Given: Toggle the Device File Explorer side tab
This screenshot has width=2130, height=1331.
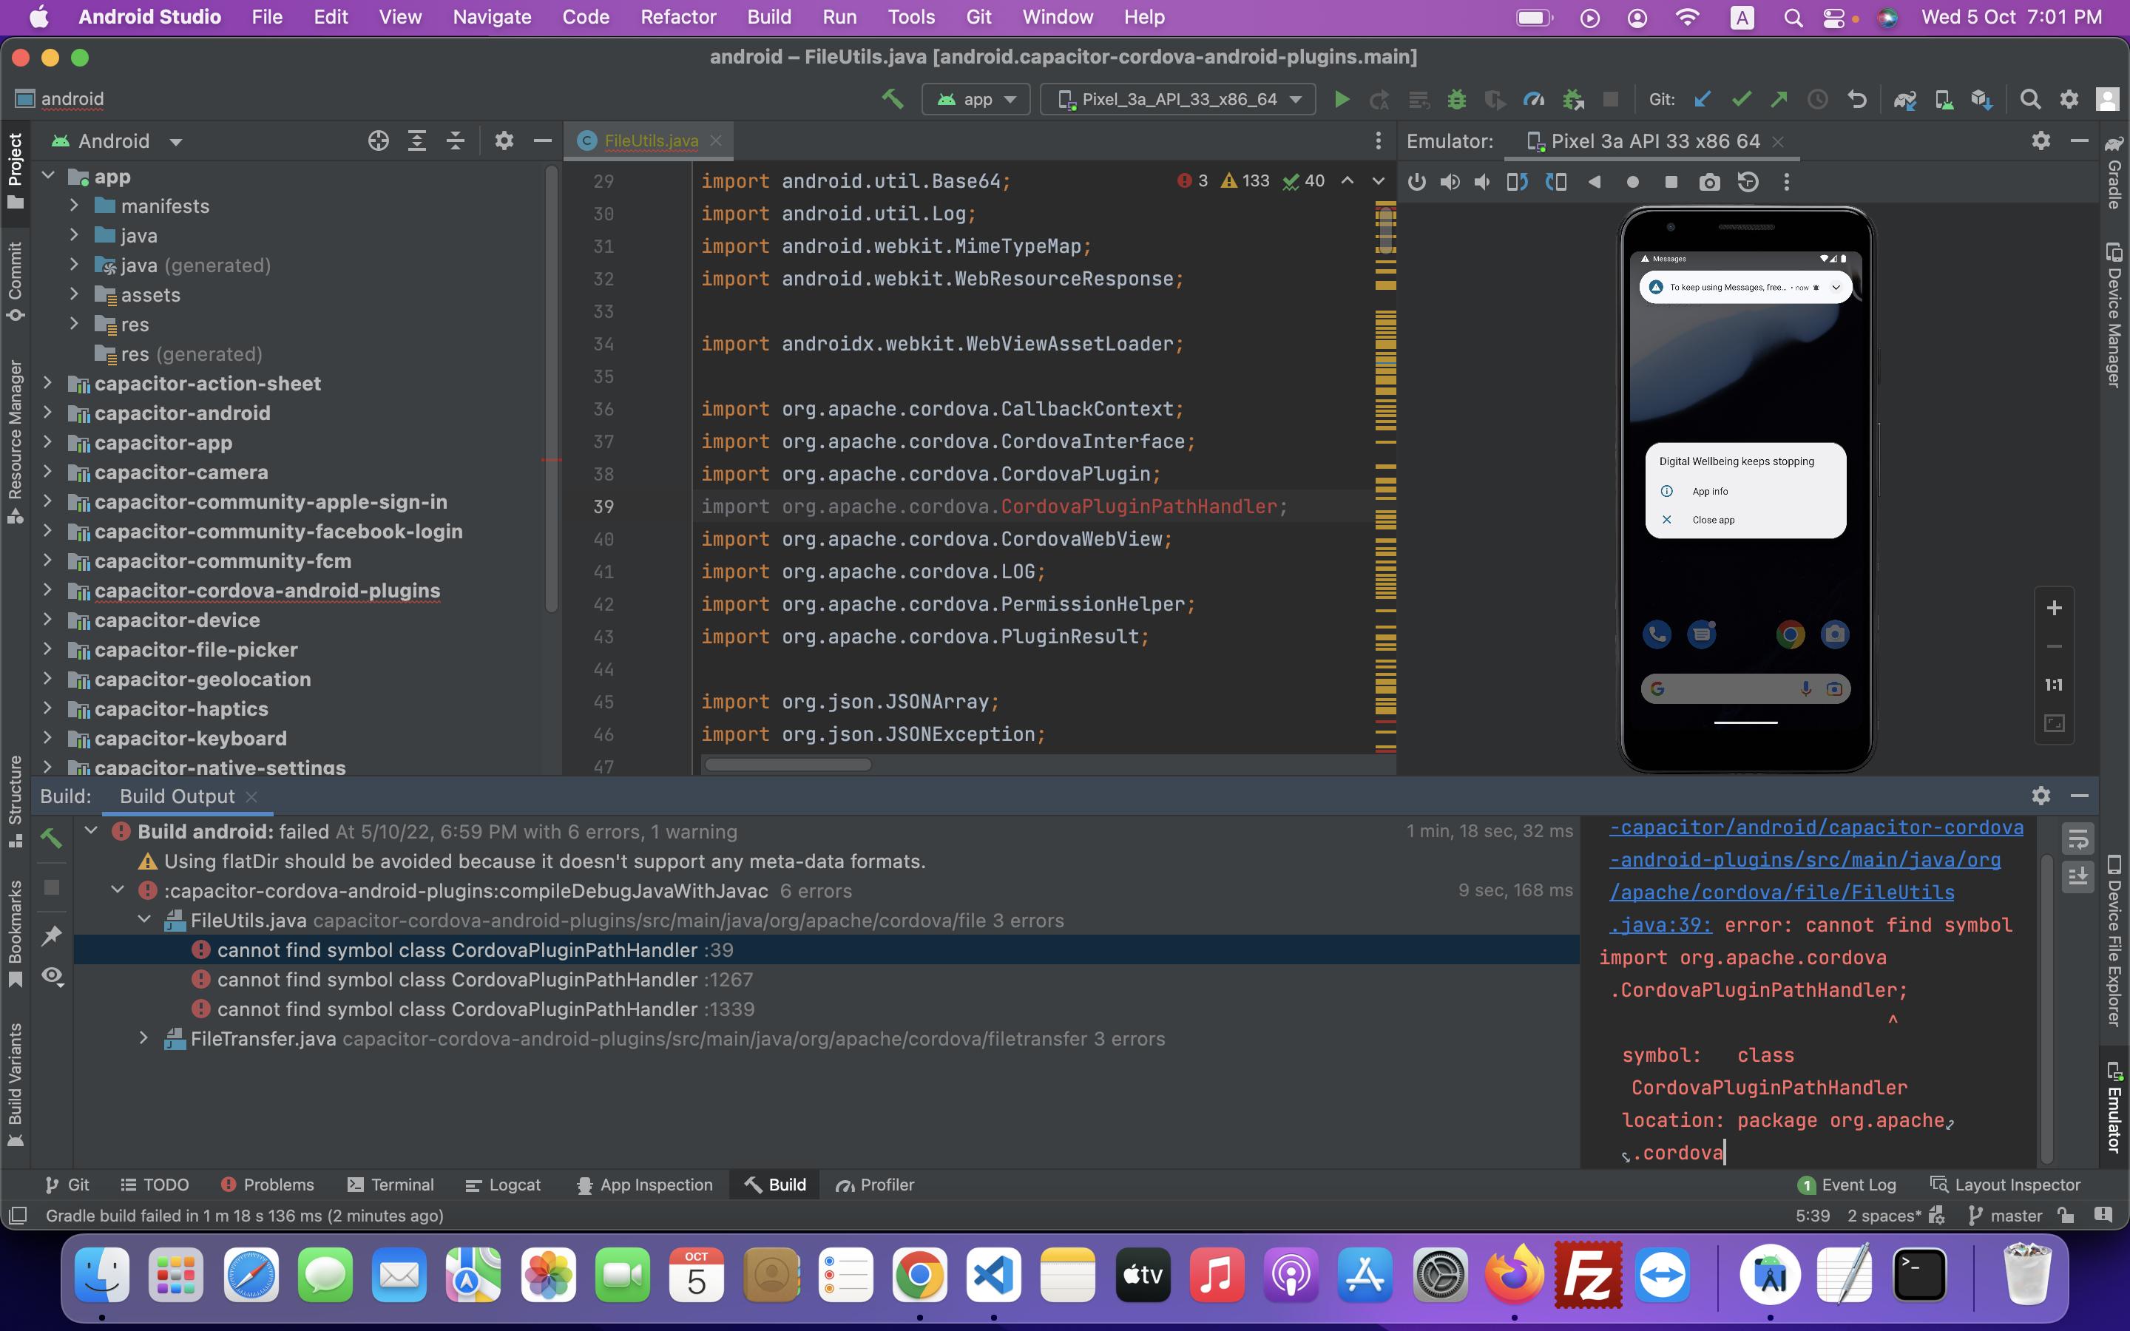Looking at the screenshot, I should pos(2113,940).
